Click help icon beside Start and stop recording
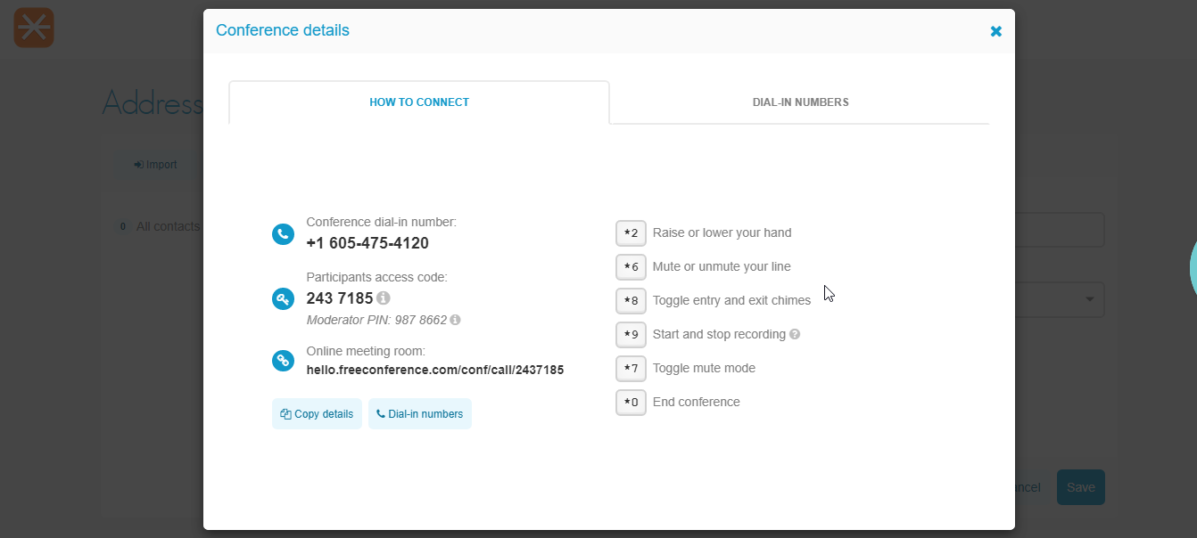1197x538 pixels. pos(795,335)
